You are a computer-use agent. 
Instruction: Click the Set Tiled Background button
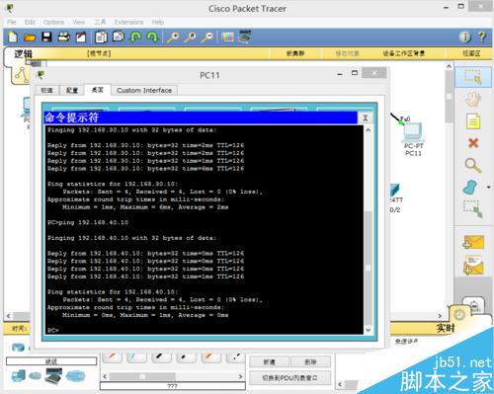click(404, 53)
